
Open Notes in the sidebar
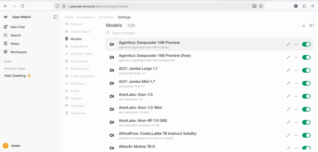tap(12, 44)
